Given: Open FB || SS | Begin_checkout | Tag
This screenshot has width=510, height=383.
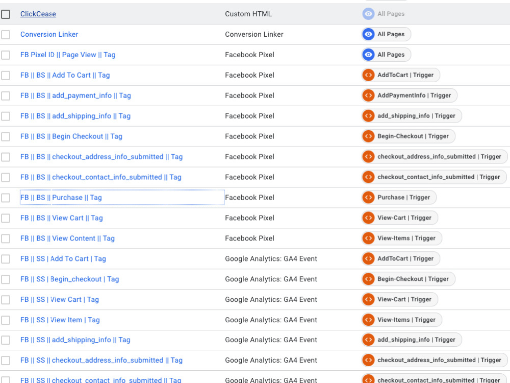Looking at the screenshot, I should (x=69, y=279).
